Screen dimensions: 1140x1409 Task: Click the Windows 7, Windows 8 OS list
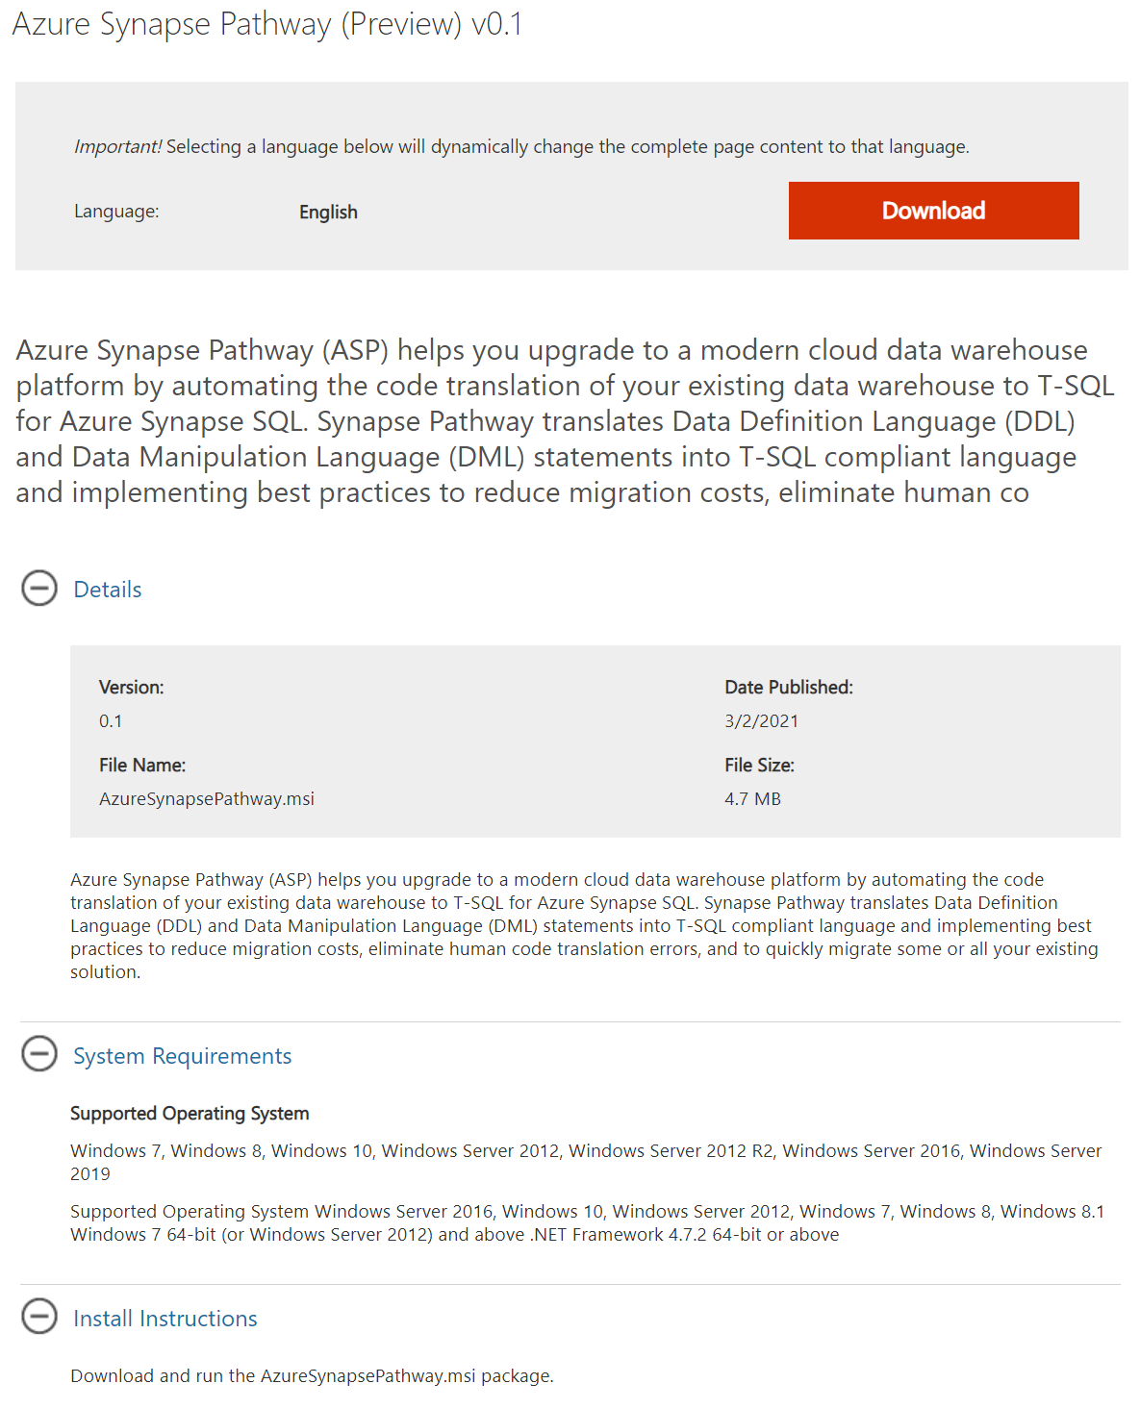(585, 1162)
